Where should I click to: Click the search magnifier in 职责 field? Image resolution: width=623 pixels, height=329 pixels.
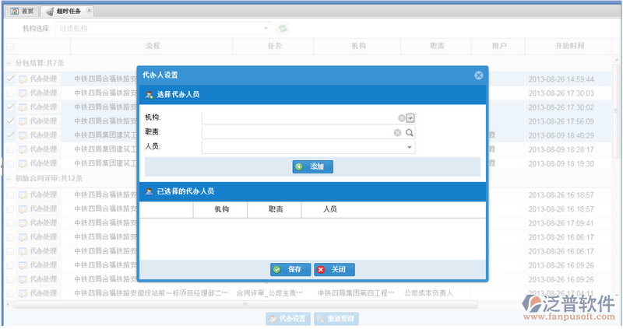pos(410,133)
